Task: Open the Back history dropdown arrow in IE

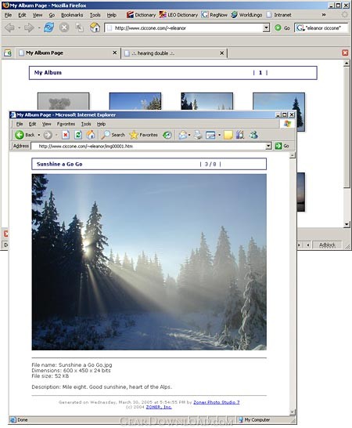Action: click(39, 135)
